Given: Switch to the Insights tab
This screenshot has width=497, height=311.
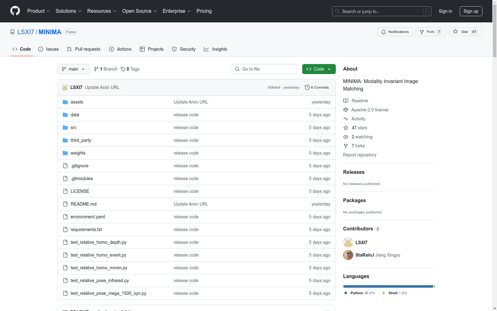Looking at the screenshot, I should (x=215, y=49).
